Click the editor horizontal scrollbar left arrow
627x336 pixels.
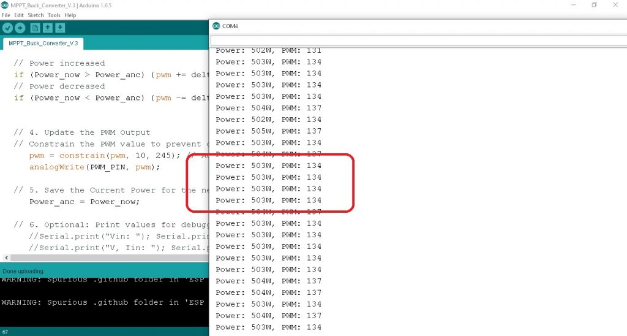click(6, 258)
